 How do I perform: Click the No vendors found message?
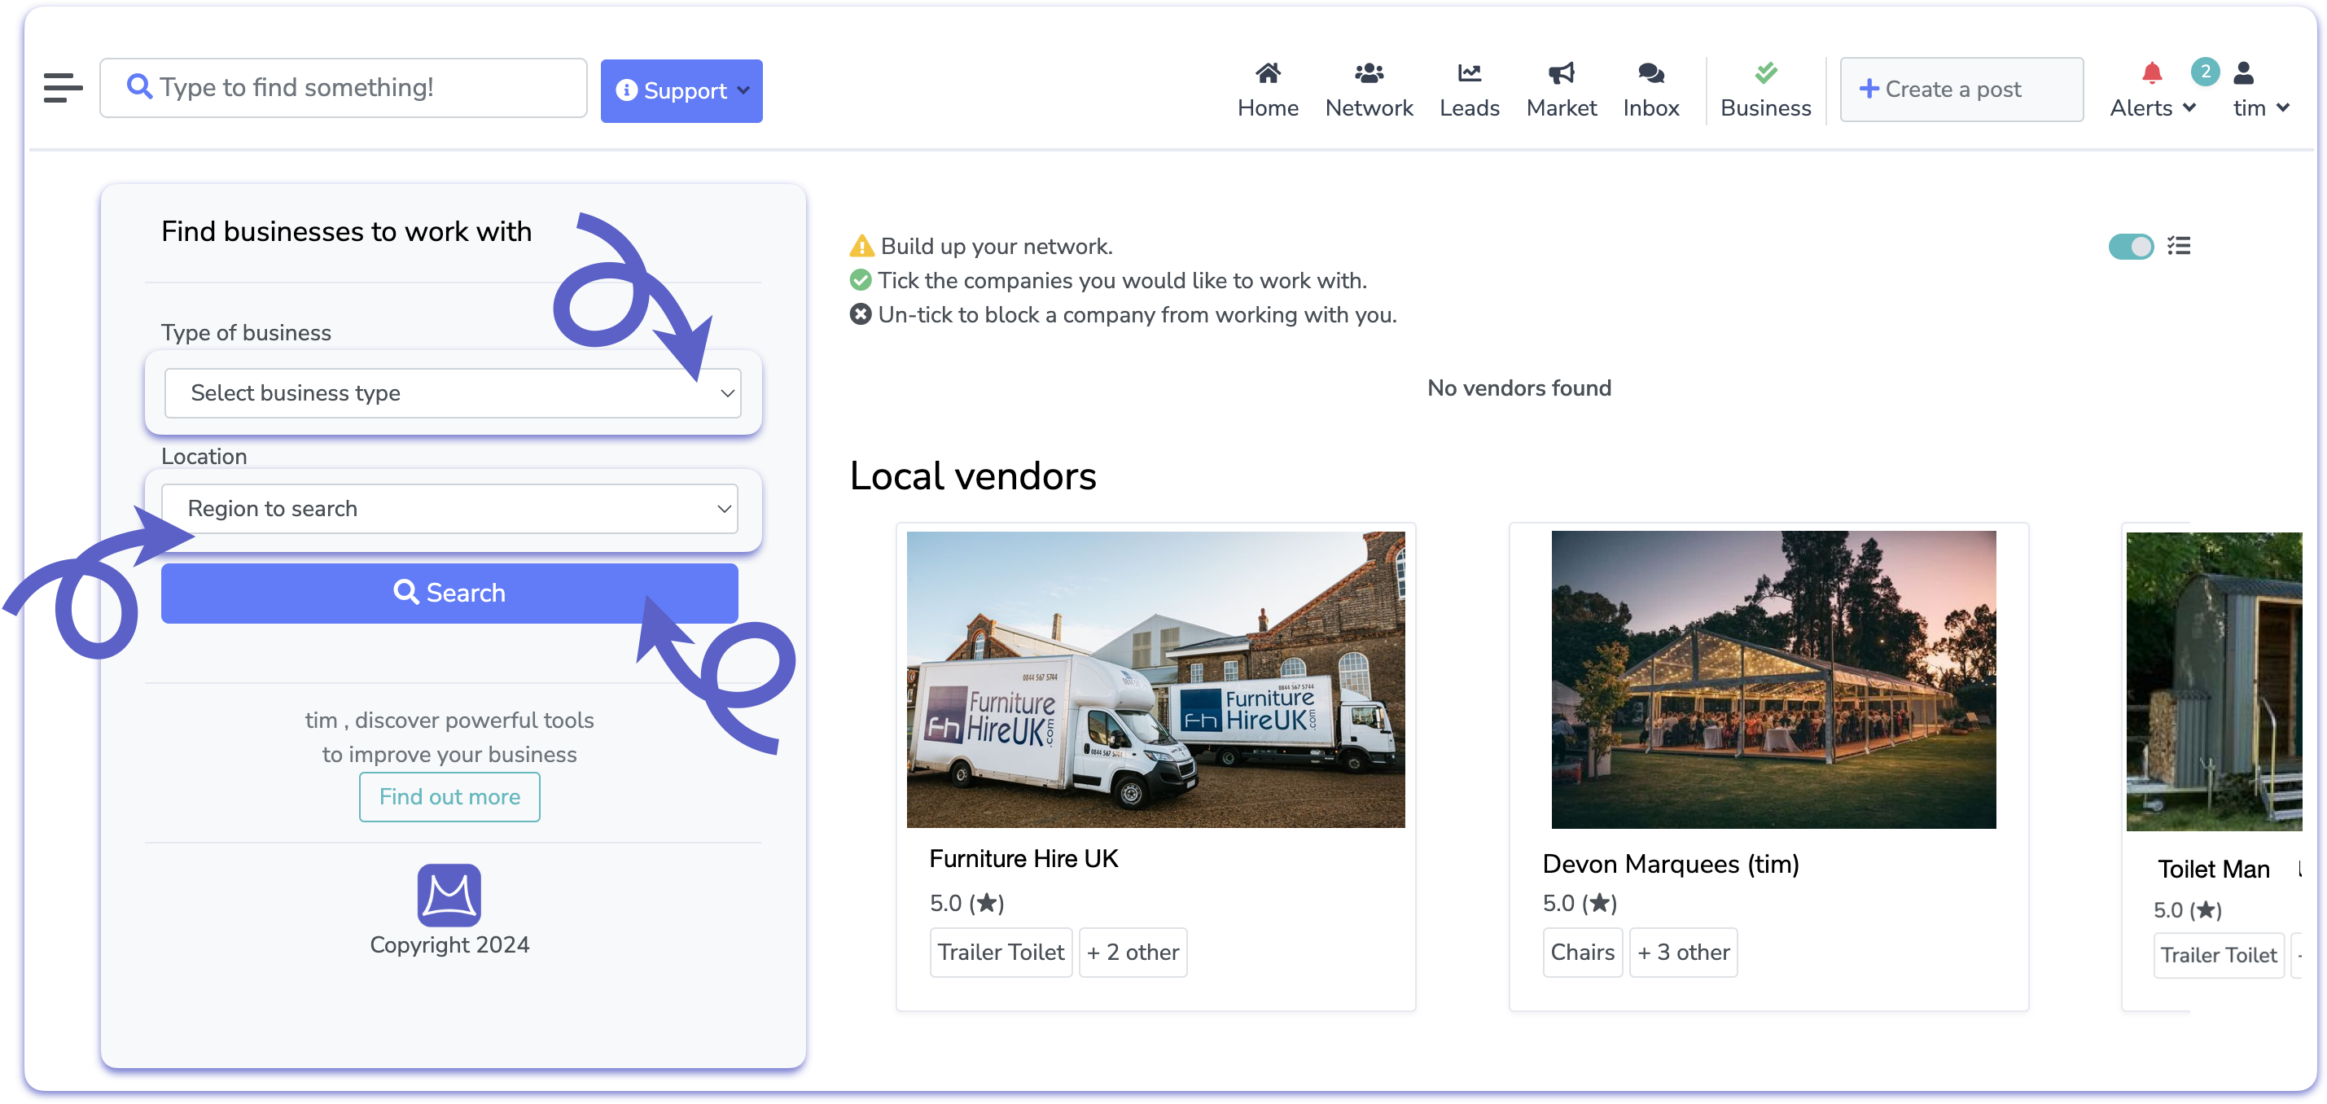1518,388
